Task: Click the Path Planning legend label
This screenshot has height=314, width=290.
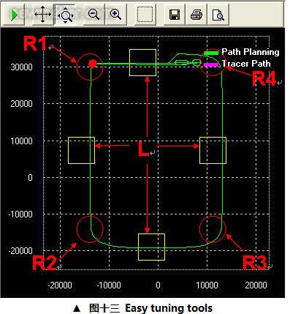Action: coord(251,52)
